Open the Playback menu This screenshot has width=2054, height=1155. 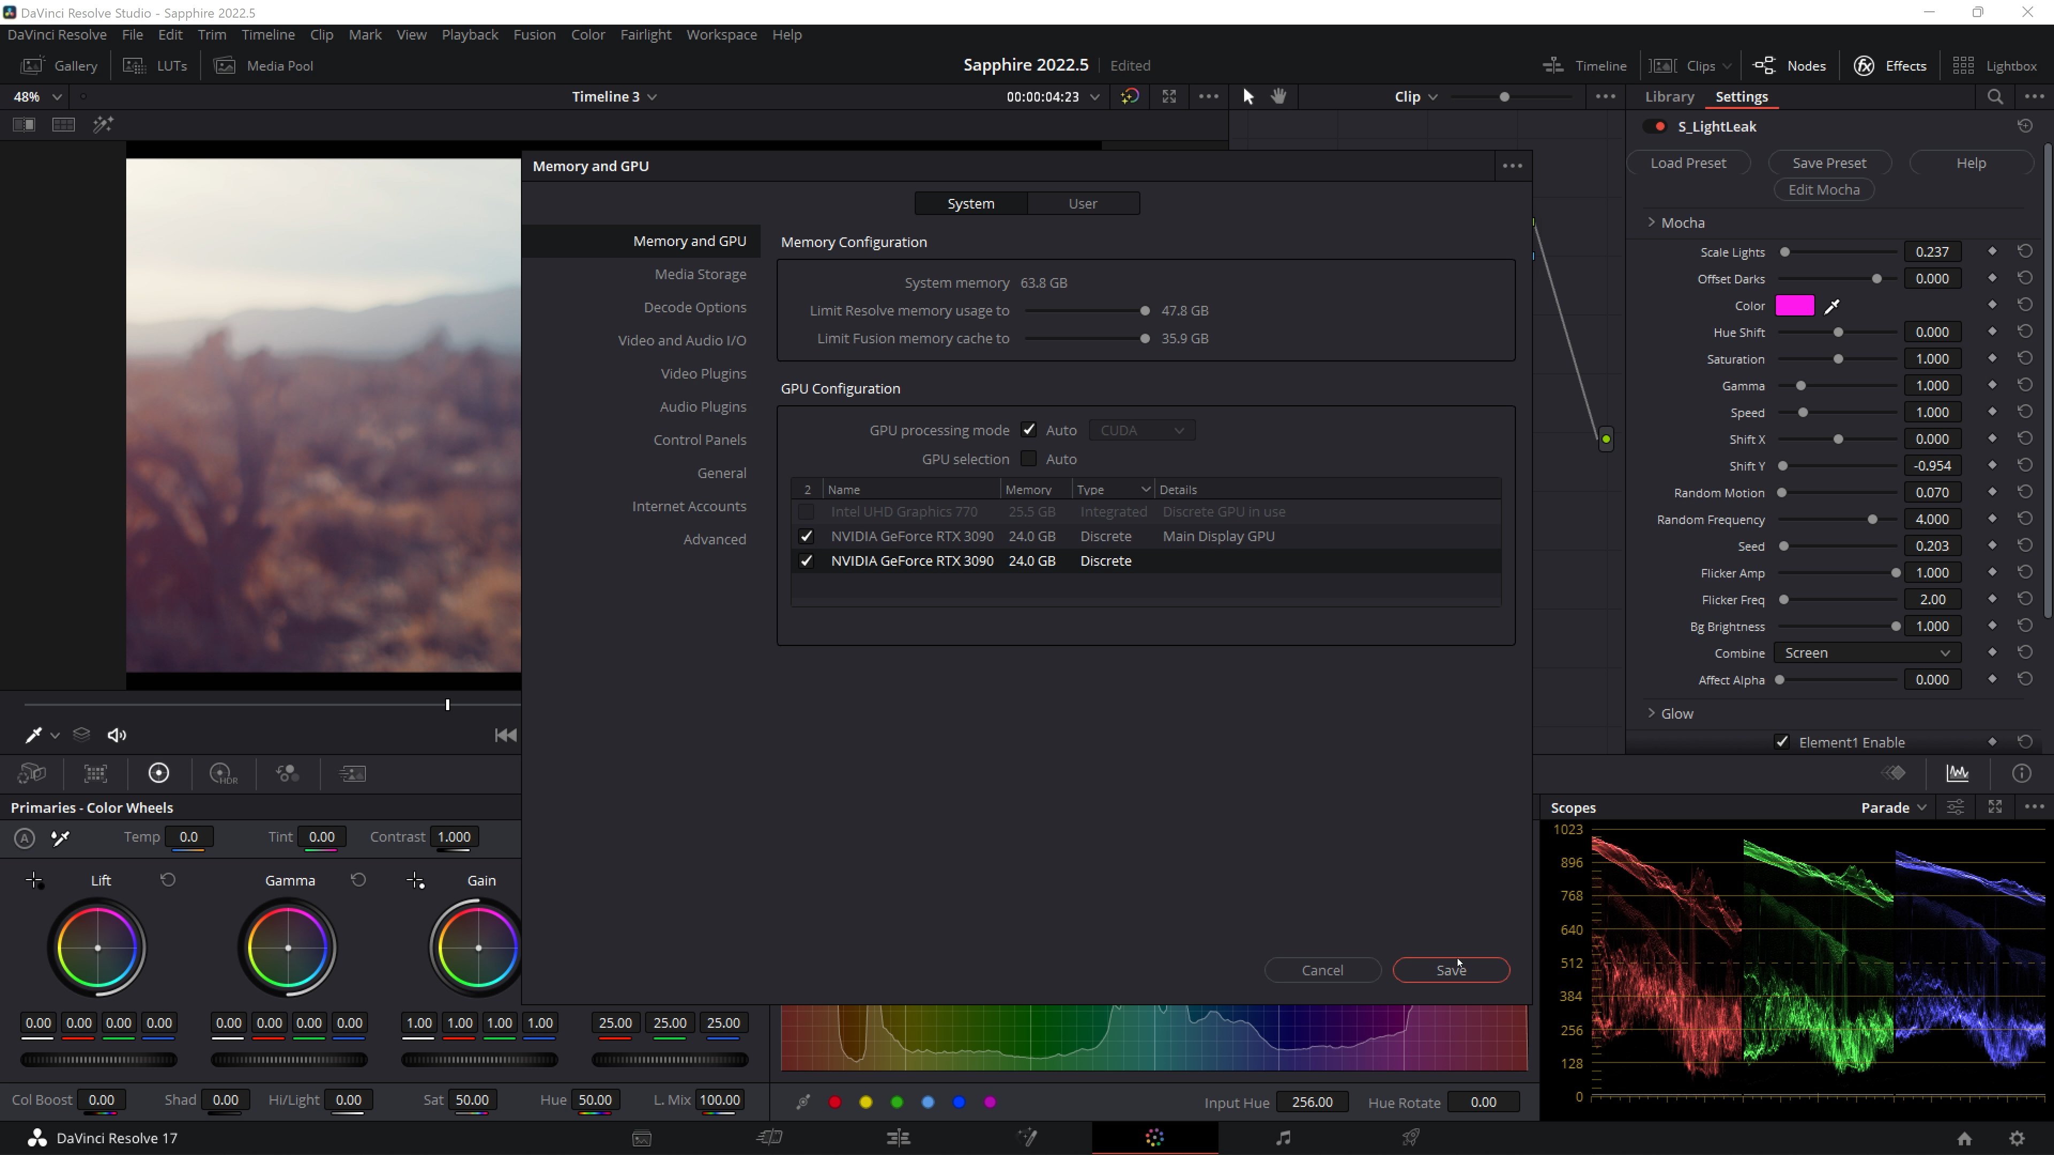pos(470,34)
